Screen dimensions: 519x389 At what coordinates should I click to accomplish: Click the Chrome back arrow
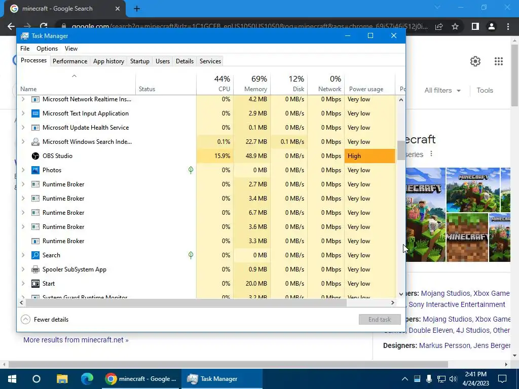point(11,26)
